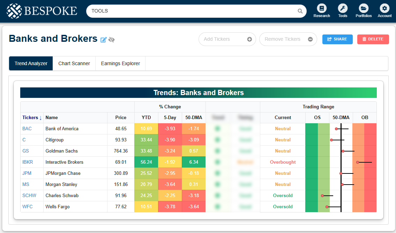The height and width of the screenshot is (233, 396).
Task: Open the Tools wrench icon
Action: pyautogui.click(x=343, y=8)
